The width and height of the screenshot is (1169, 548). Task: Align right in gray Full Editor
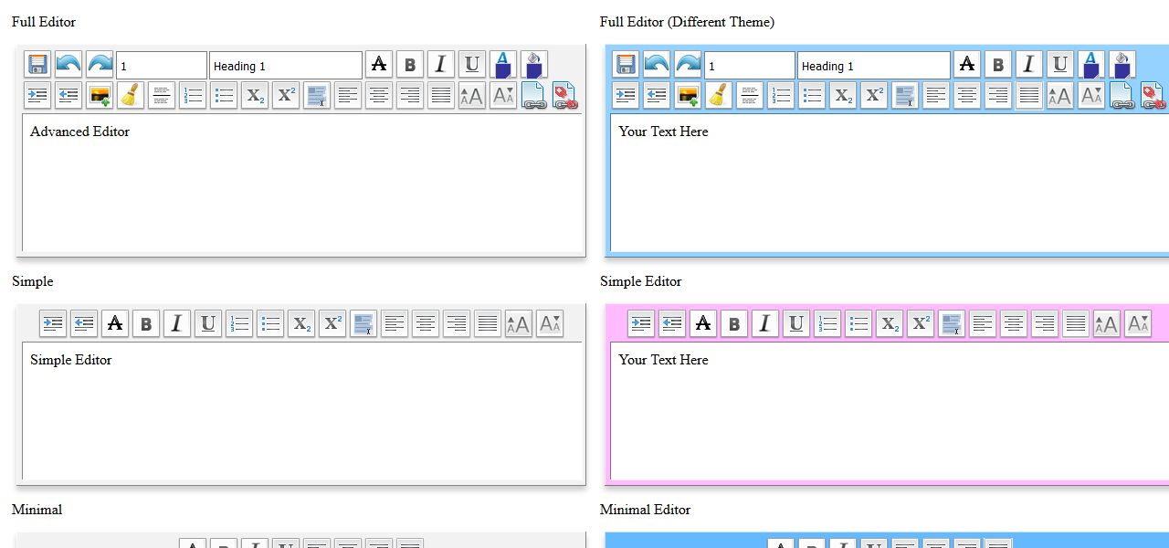click(x=410, y=95)
